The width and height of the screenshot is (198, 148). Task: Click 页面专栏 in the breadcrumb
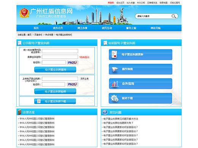coord(38,35)
